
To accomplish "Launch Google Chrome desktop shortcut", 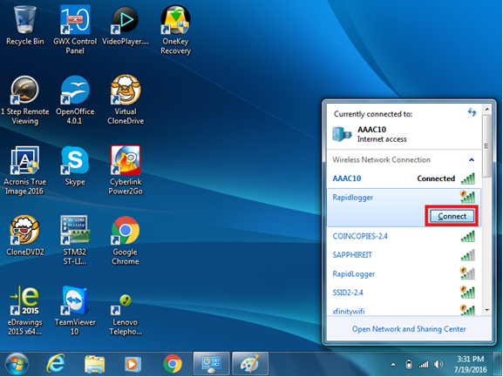I will coord(126,240).
